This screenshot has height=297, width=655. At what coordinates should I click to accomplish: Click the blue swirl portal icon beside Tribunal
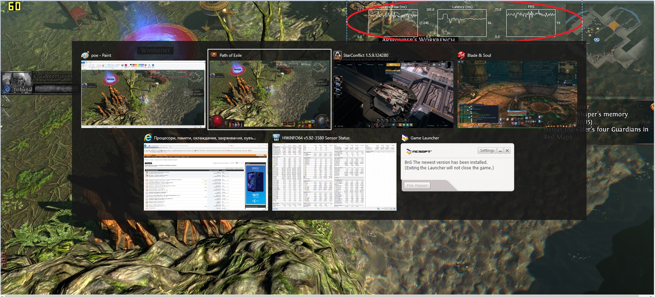pos(7,89)
